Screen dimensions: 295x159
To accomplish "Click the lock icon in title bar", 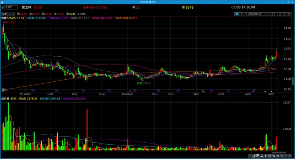I will click(2, 2).
